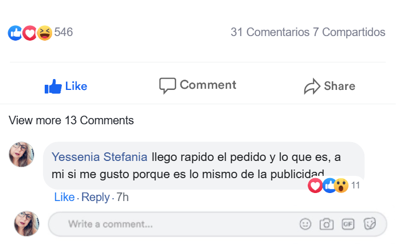Open the GIF picker icon
The image size is (396, 244).
point(348,225)
